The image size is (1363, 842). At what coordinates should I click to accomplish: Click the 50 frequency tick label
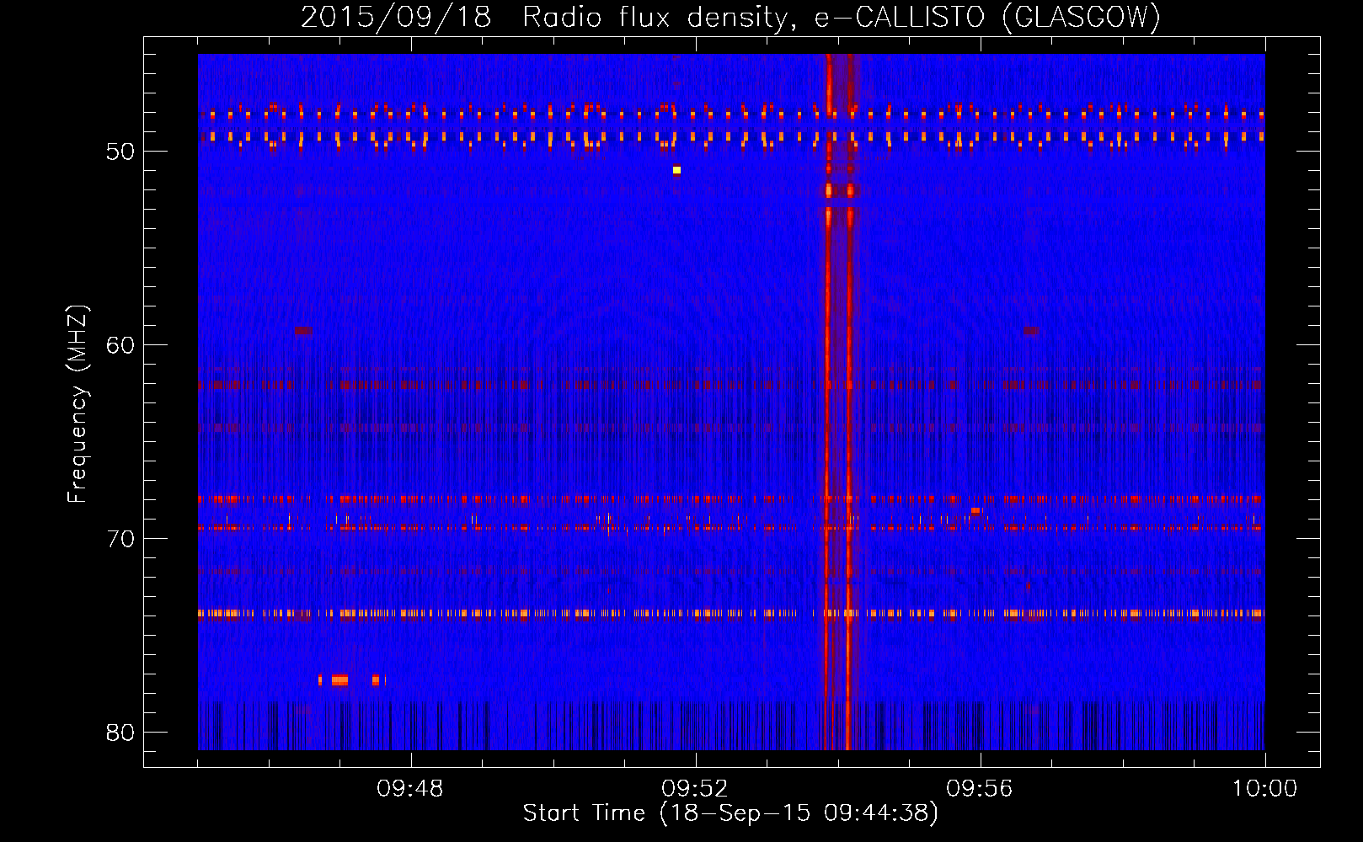[x=120, y=152]
